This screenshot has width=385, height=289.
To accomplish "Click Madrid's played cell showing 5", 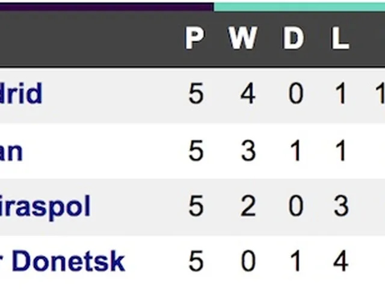I will [196, 95].
